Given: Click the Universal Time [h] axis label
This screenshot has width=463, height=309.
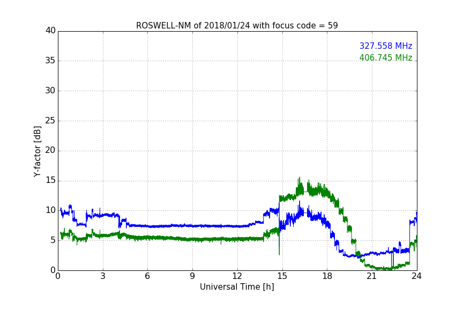Looking at the screenshot, I should point(237,287).
